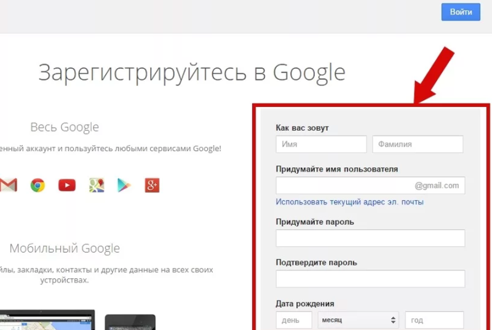Click the Зарегистрируйтесь в Google heading

(192, 73)
